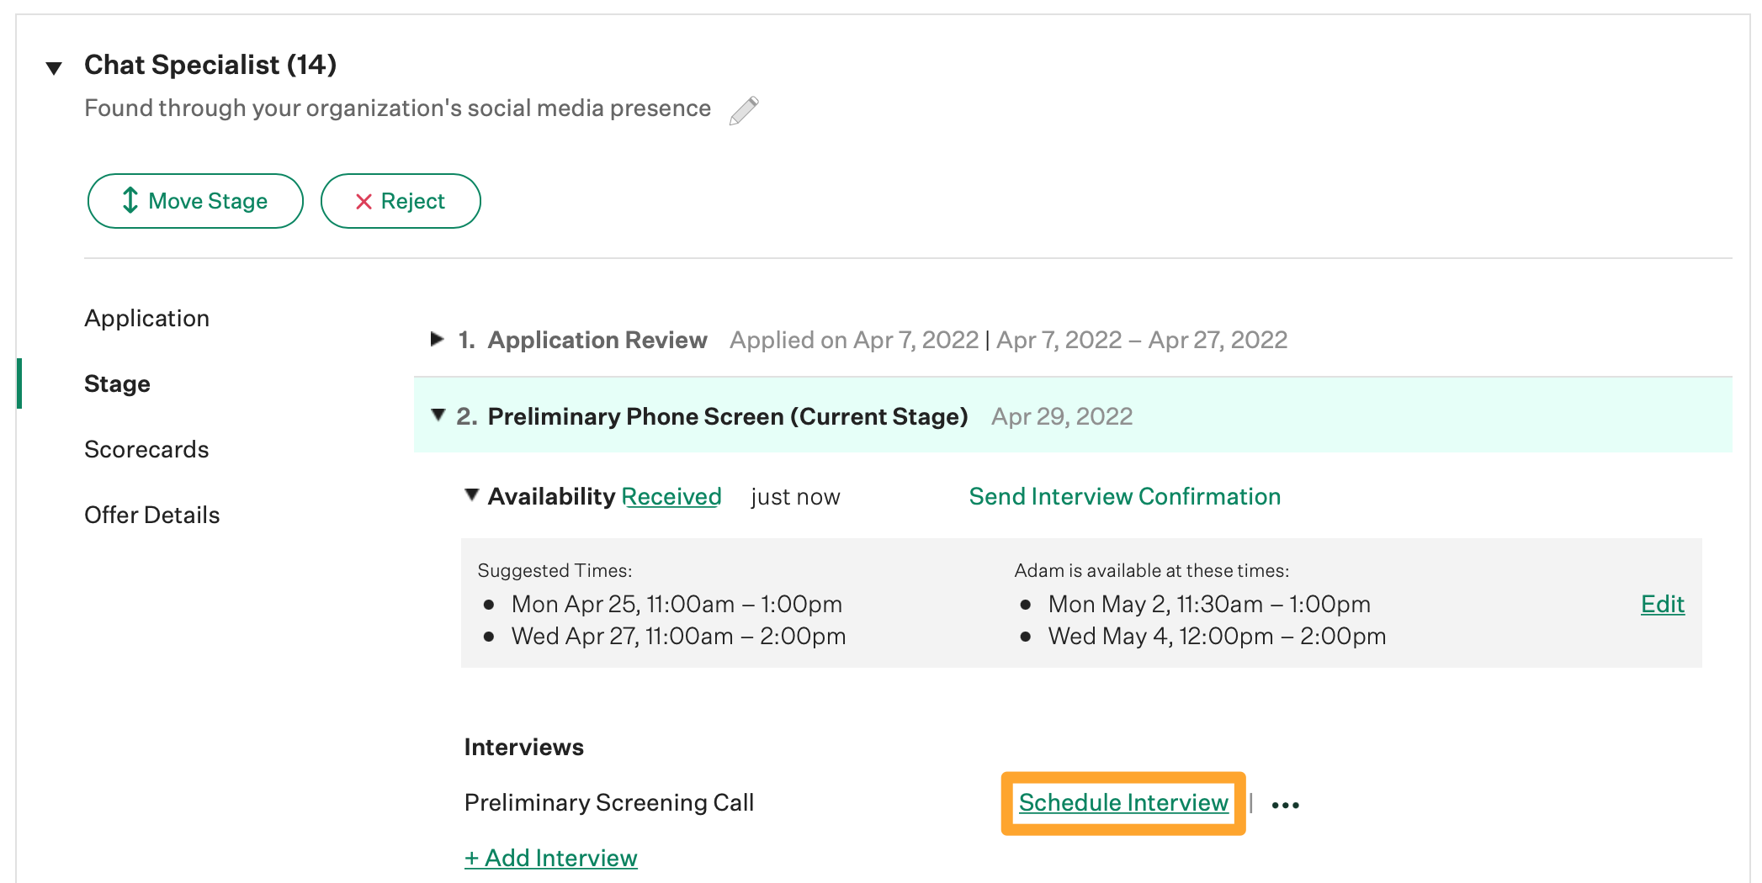This screenshot has height=883, width=1762.
Task: Click the Chat Specialist (14) heading
Action: click(210, 65)
